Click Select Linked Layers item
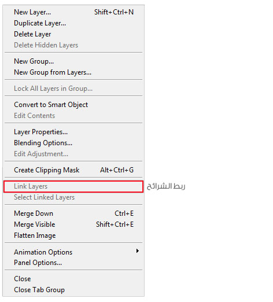Viewport: 273px width, 302px height. 73,197
